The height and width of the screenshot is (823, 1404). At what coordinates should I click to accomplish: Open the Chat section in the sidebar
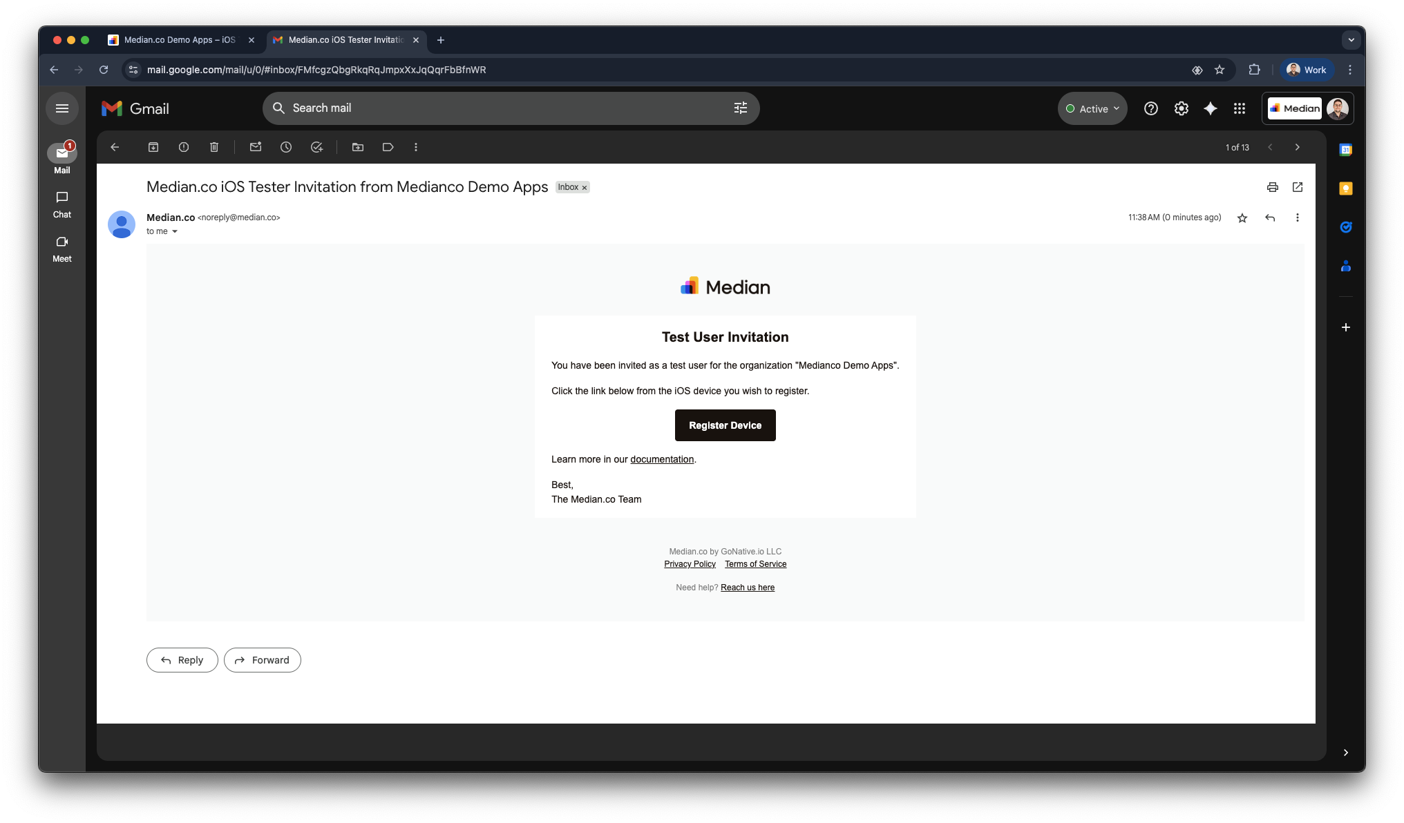point(61,204)
